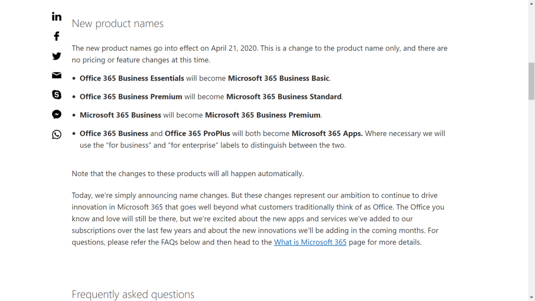Share through the WhatsApp icon
This screenshot has height=301, width=535.
tap(57, 134)
